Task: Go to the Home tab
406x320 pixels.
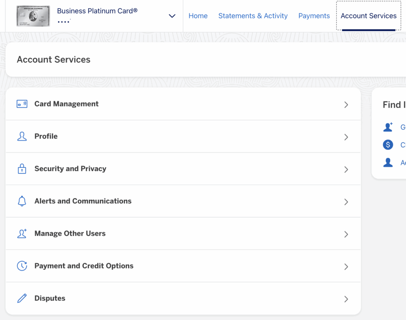Action: (x=198, y=16)
